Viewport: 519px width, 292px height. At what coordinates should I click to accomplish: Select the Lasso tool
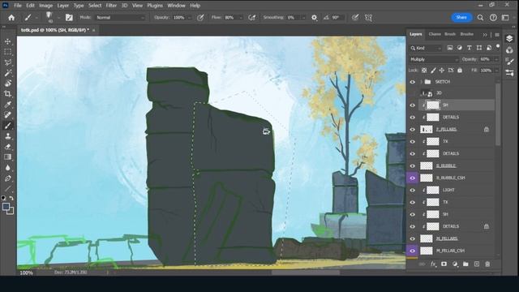(x=7, y=62)
